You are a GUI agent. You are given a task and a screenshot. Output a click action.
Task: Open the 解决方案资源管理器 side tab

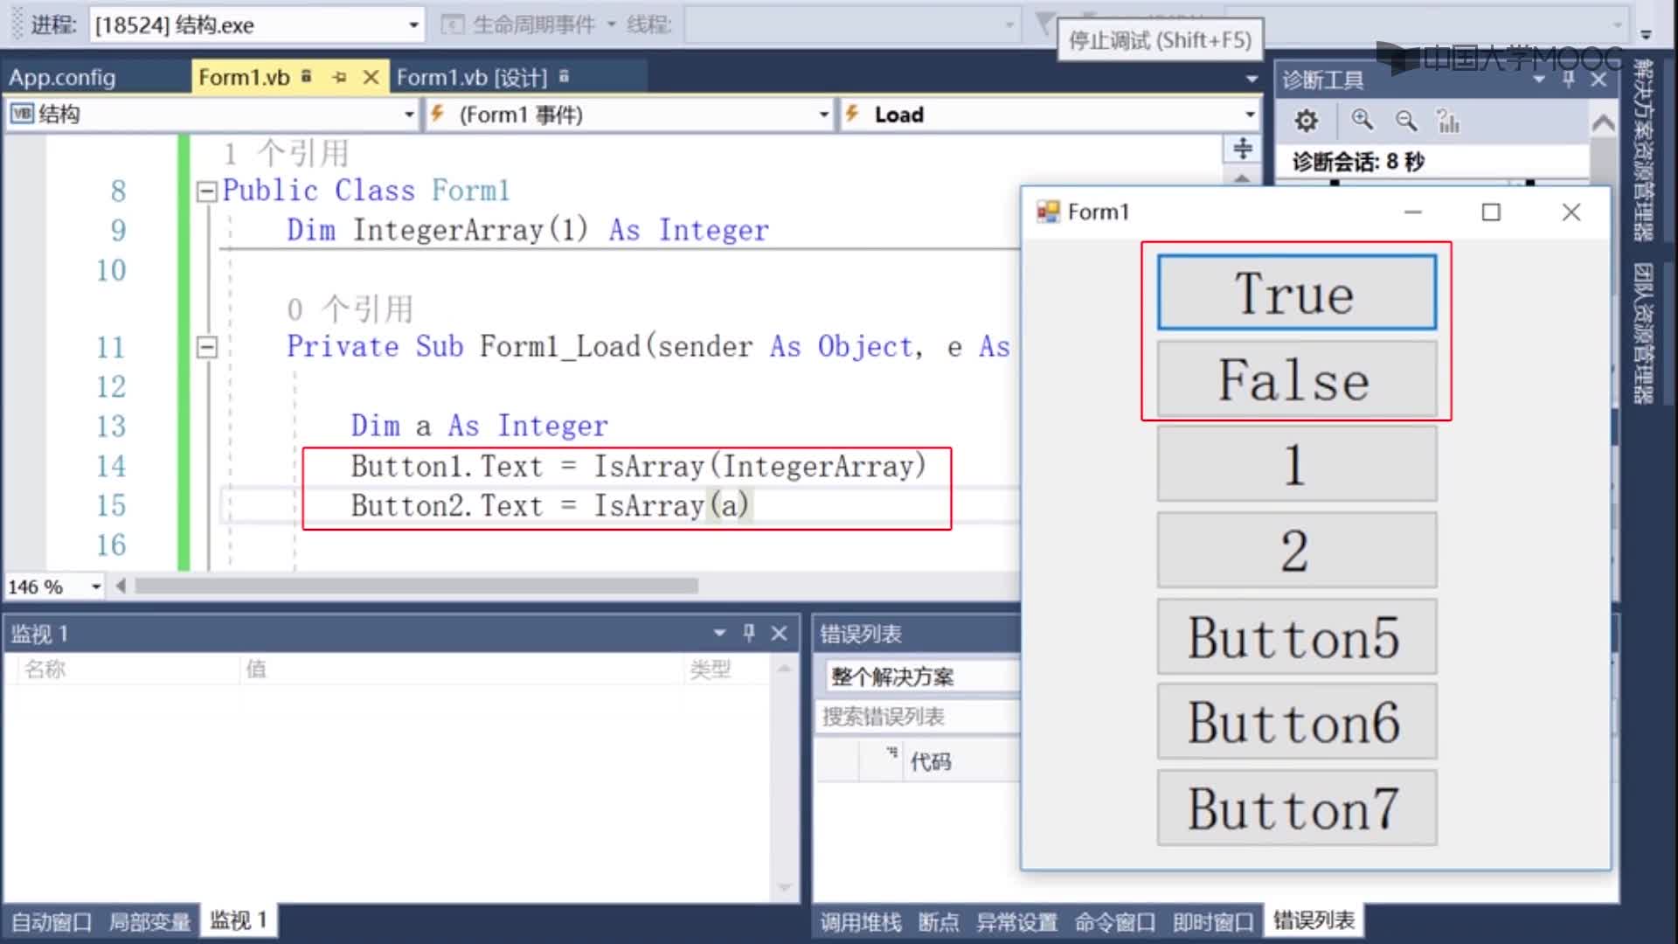pyautogui.click(x=1644, y=149)
